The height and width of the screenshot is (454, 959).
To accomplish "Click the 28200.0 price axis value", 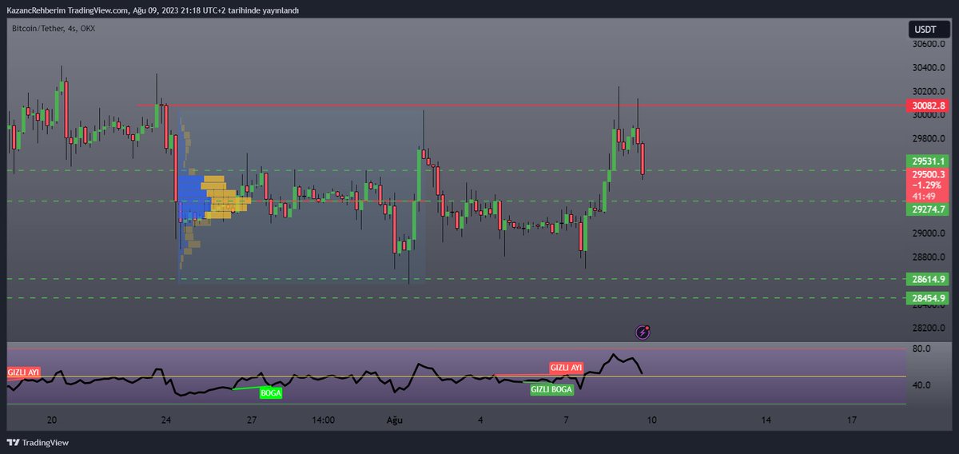I will pos(929,329).
